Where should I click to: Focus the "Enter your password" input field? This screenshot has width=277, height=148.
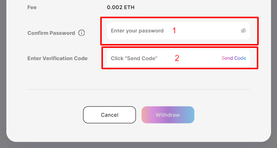(x=178, y=30)
